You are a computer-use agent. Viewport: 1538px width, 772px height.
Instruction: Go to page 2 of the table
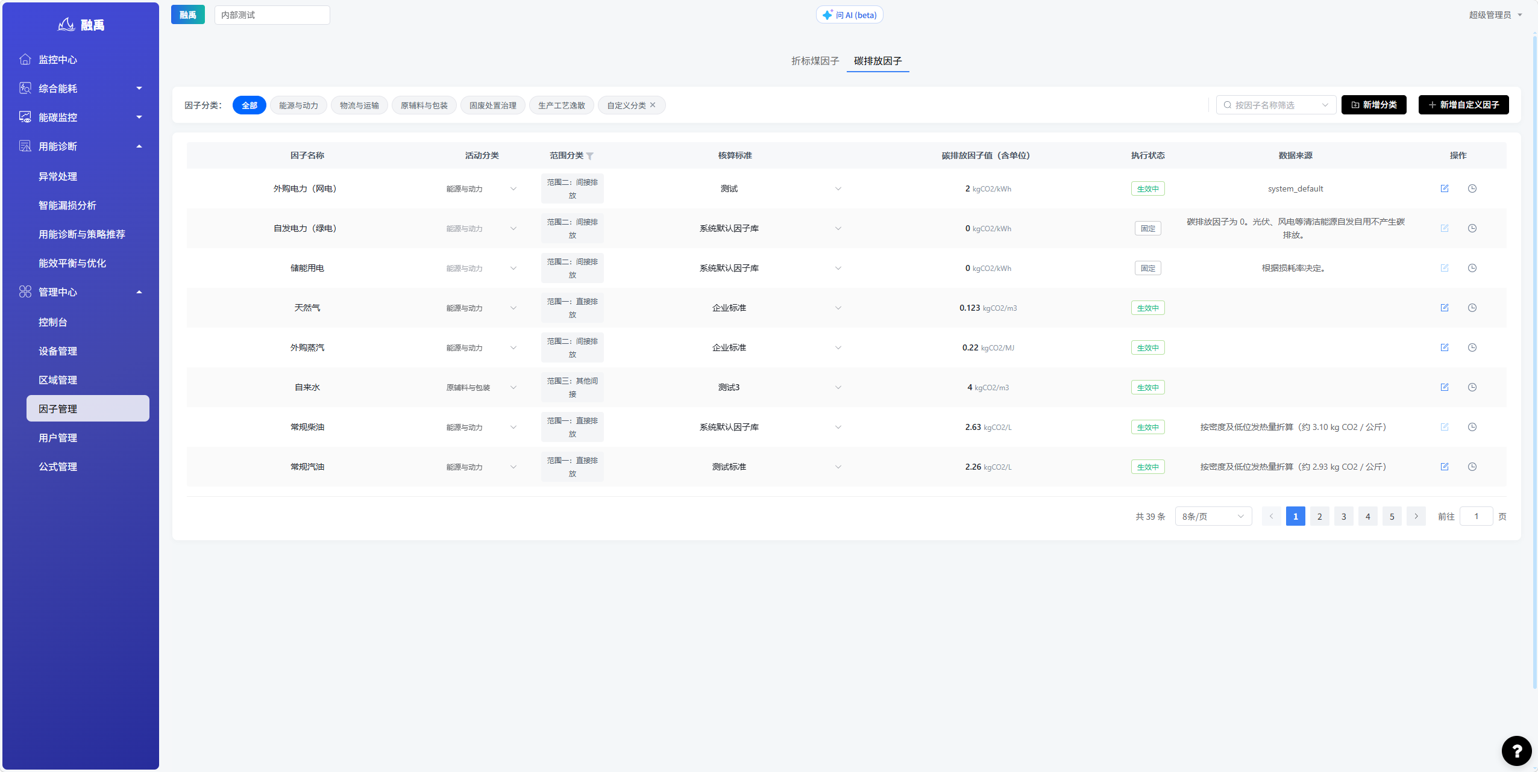point(1320,516)
